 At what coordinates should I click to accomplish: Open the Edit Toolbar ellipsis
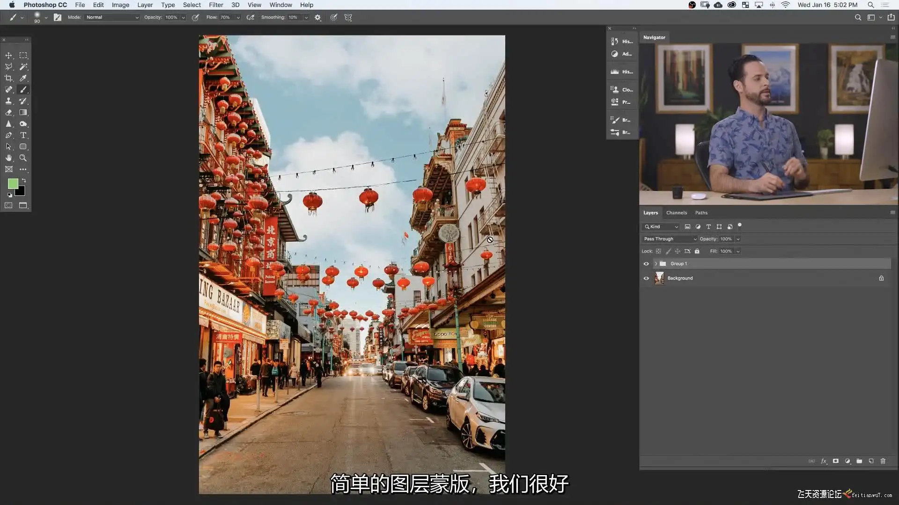coord(23,169)
